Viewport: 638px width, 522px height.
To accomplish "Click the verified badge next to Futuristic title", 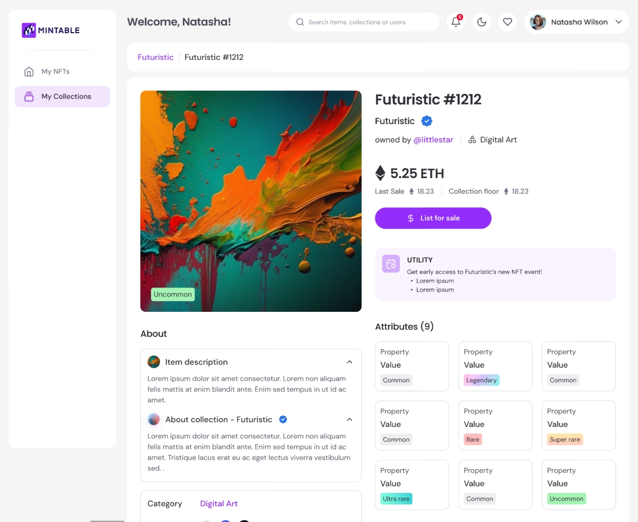I will pyautogui.click(x=427, y=121).
